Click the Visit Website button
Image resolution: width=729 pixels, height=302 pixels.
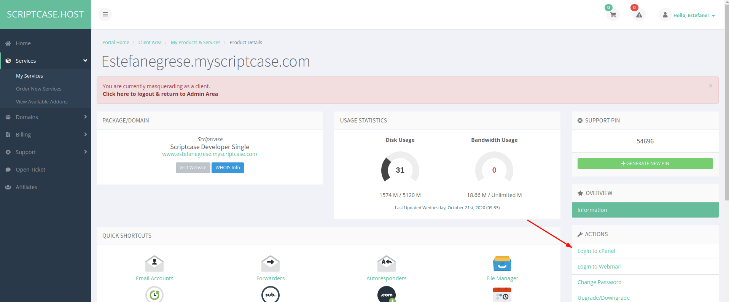193,168
